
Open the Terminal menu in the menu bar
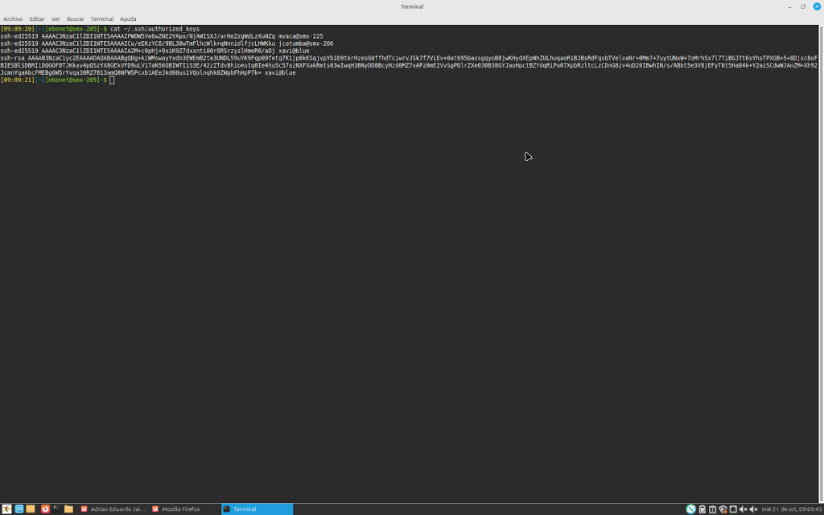click(x=102, y=19)
